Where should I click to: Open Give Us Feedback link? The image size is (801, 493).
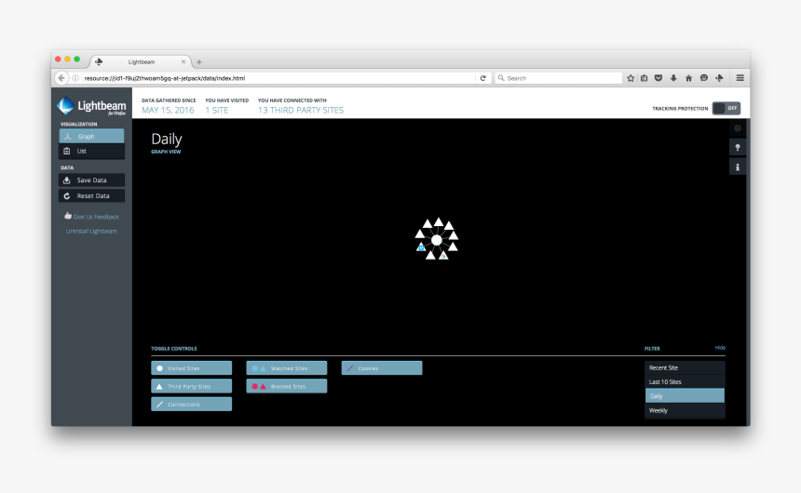coord(91,217)
